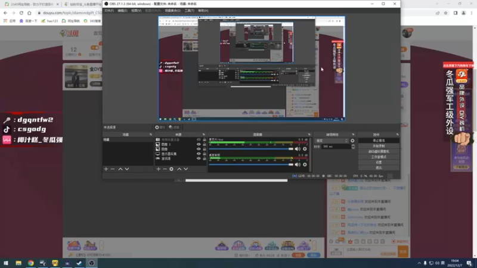Open settings gear for the first mixer track
The height and width of the screenshot is (268, 477).
(305, 149)
